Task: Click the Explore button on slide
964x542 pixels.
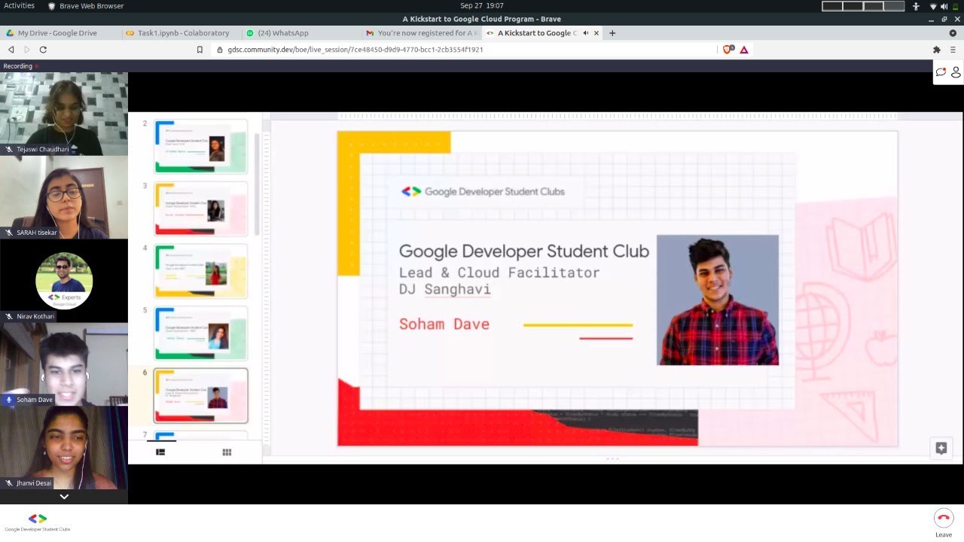Action: coord(941,448)
